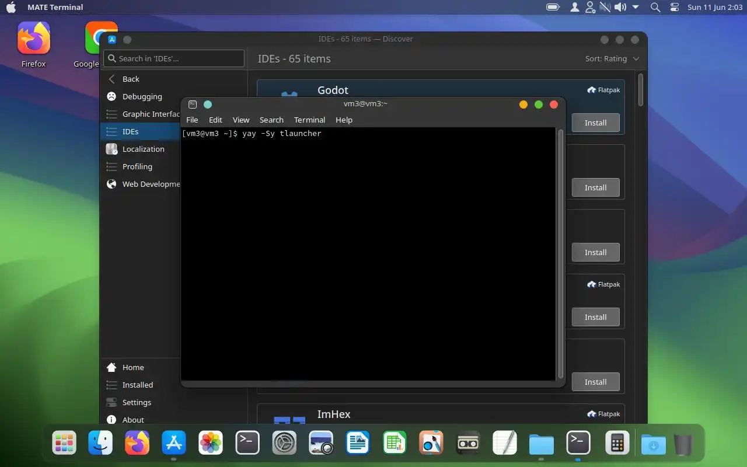Open Settings in Discover sidebar
The image size is (747, 467).
click(140, 402)
